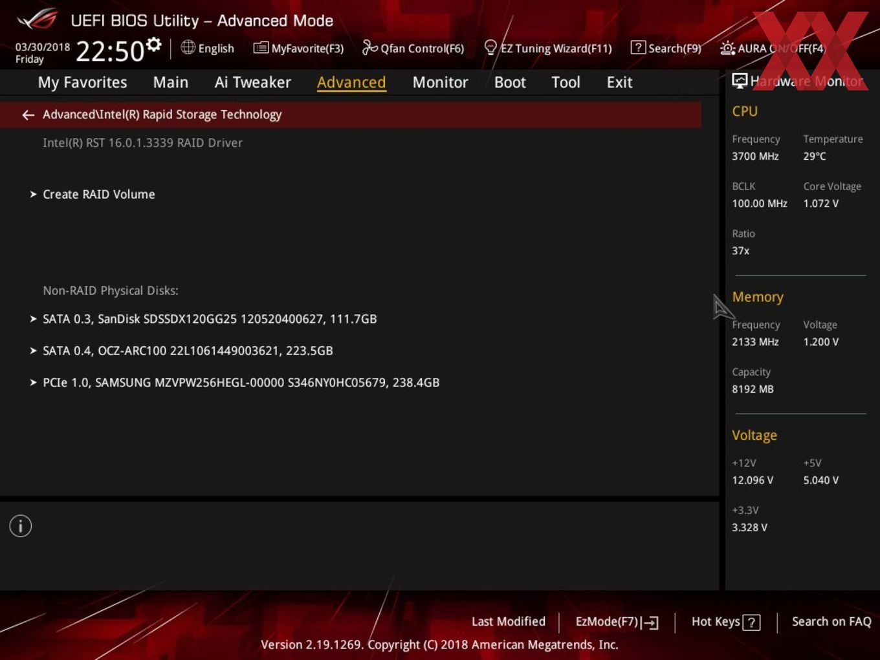Open Qfan Control(F6) label
Viewport: 880px width, 660px height.
pyautogui.click(x=422, y=49)
